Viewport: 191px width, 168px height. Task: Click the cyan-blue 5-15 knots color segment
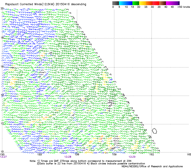tap(126, 3)
